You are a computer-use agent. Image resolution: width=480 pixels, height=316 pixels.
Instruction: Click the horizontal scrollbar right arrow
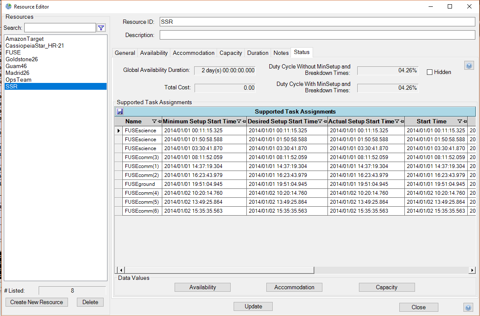(x=472, y=270)
